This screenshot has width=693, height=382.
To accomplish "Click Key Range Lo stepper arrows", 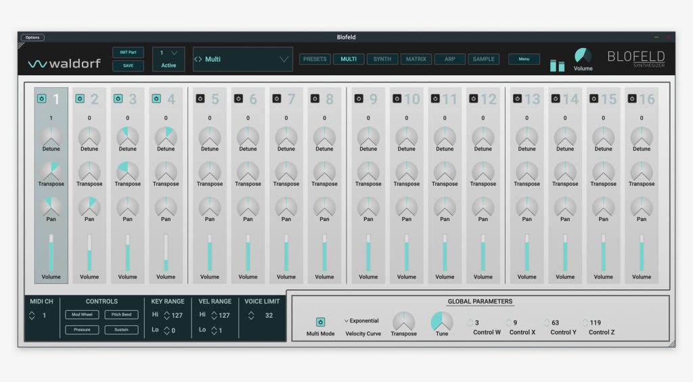I will click(x=166, y=331).
